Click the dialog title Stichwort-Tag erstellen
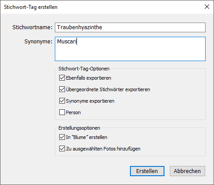The height and width of the screenshot is (185, 214). pos(31,7)
